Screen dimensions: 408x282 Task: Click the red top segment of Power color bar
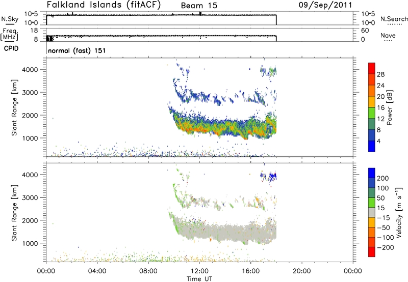pos(372,68)
